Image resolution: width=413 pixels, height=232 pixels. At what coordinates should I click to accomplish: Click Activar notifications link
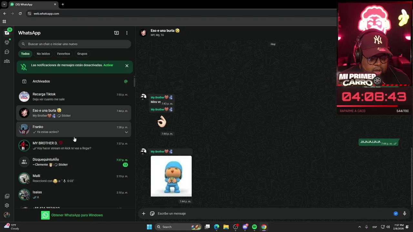(x=108, y=65)
